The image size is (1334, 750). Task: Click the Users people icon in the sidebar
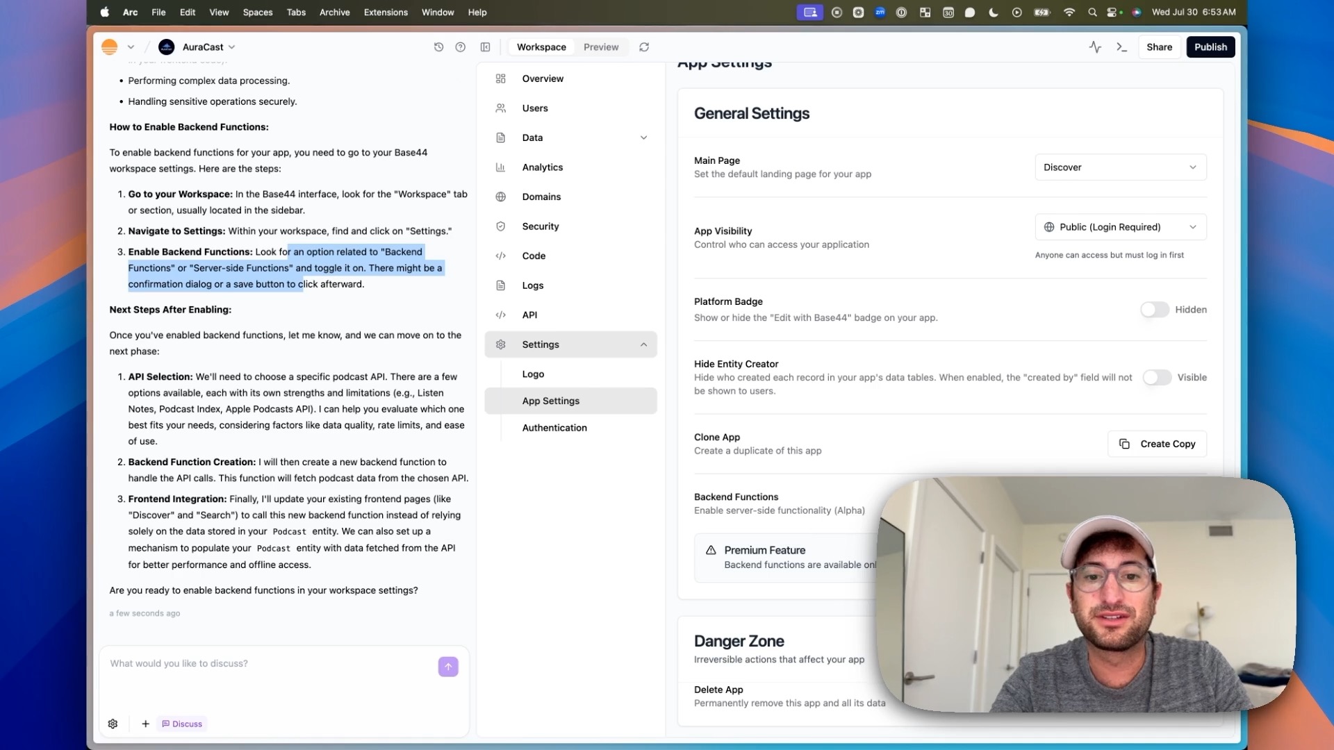point(500,108)
